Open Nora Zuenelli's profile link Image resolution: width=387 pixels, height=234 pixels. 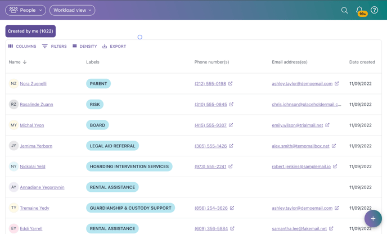[33, 84]
